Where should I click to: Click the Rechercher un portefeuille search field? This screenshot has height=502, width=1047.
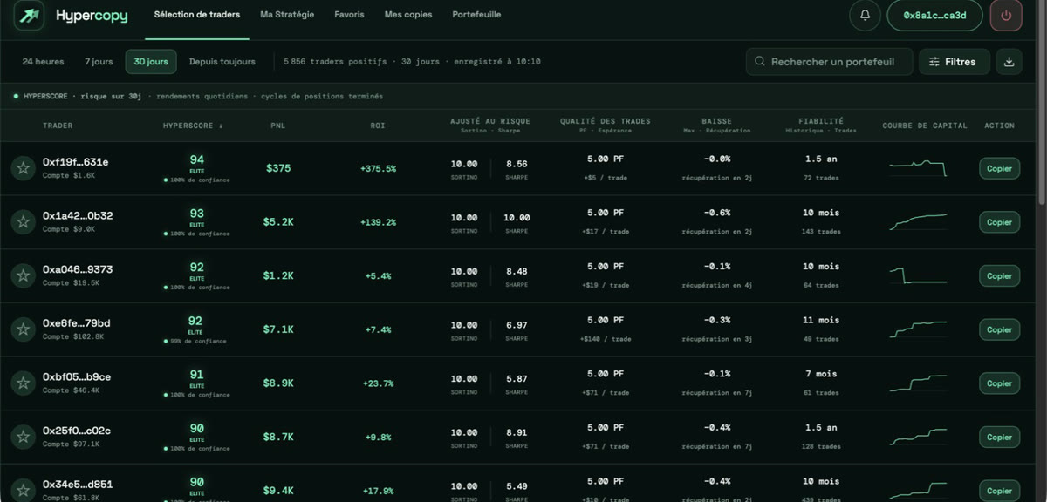point(830,62)
